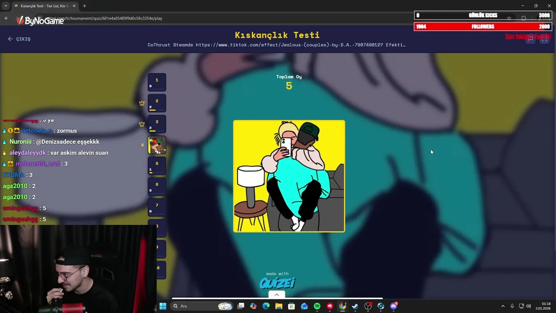Click the username mehmet06_erol in chat
556x313 pixels.
pos(37,164)
